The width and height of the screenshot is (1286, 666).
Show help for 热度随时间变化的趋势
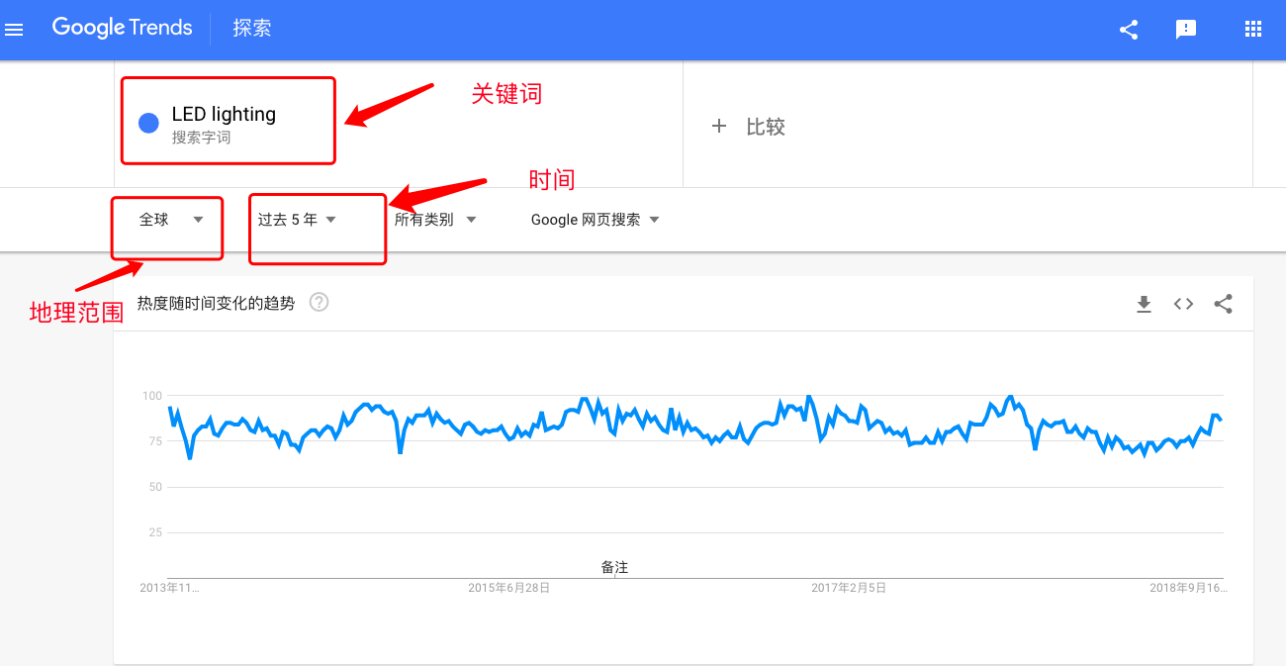pos(319,303)
